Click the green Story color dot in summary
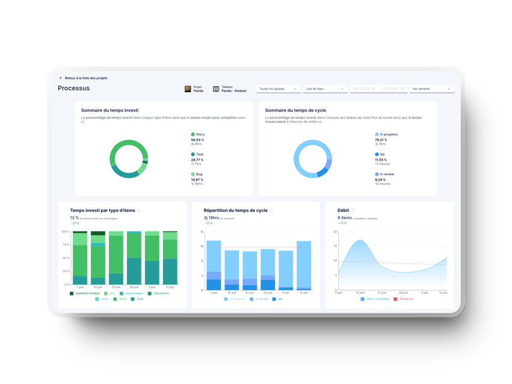 pos(193,134)
